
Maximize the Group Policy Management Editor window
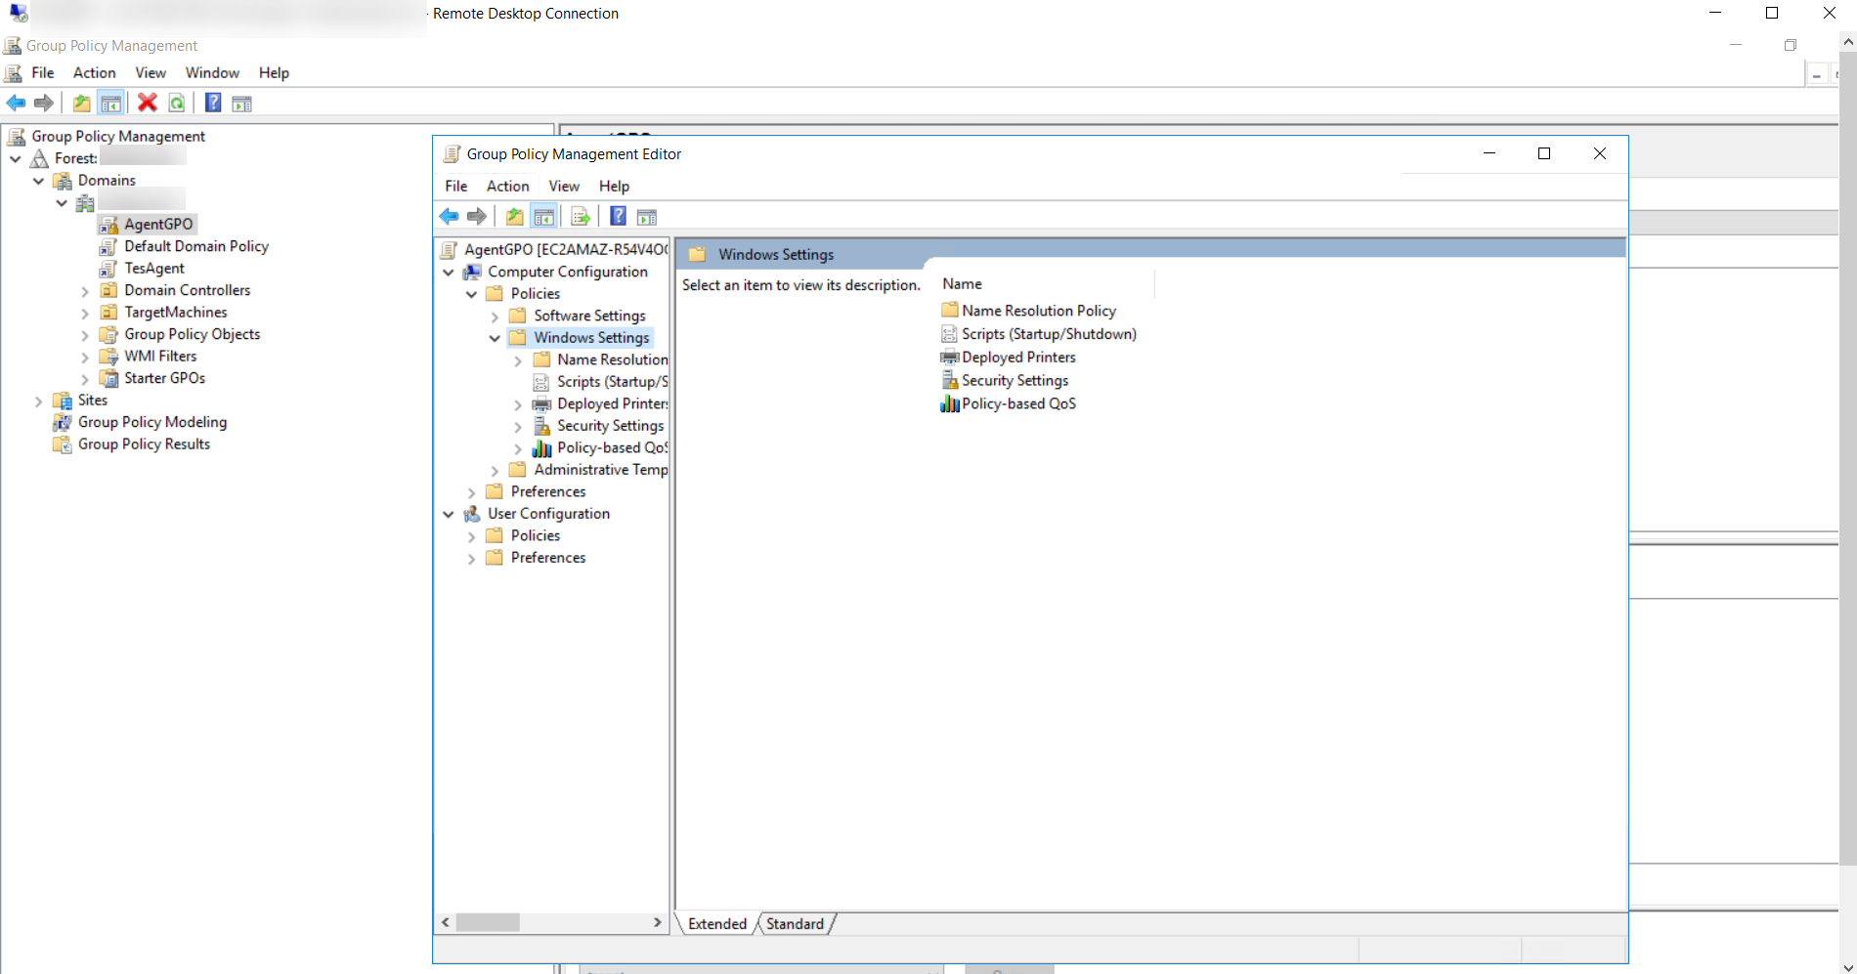[1544, 153]
